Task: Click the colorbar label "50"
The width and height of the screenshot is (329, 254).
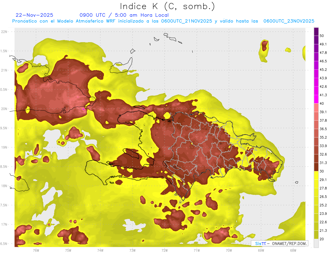Action: [322, 36]
